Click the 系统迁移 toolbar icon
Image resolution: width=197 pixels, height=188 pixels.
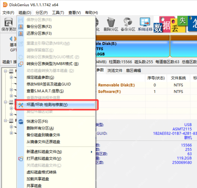point(145,22)
